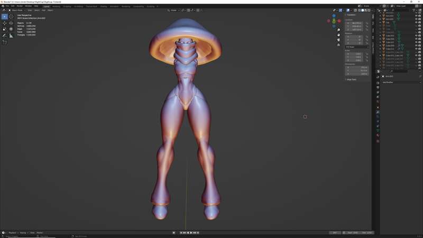Switch perspective/orthographic with grid icon
This screenshot has width=423, height=238.
pyautogui.click(x=338, y=45)
